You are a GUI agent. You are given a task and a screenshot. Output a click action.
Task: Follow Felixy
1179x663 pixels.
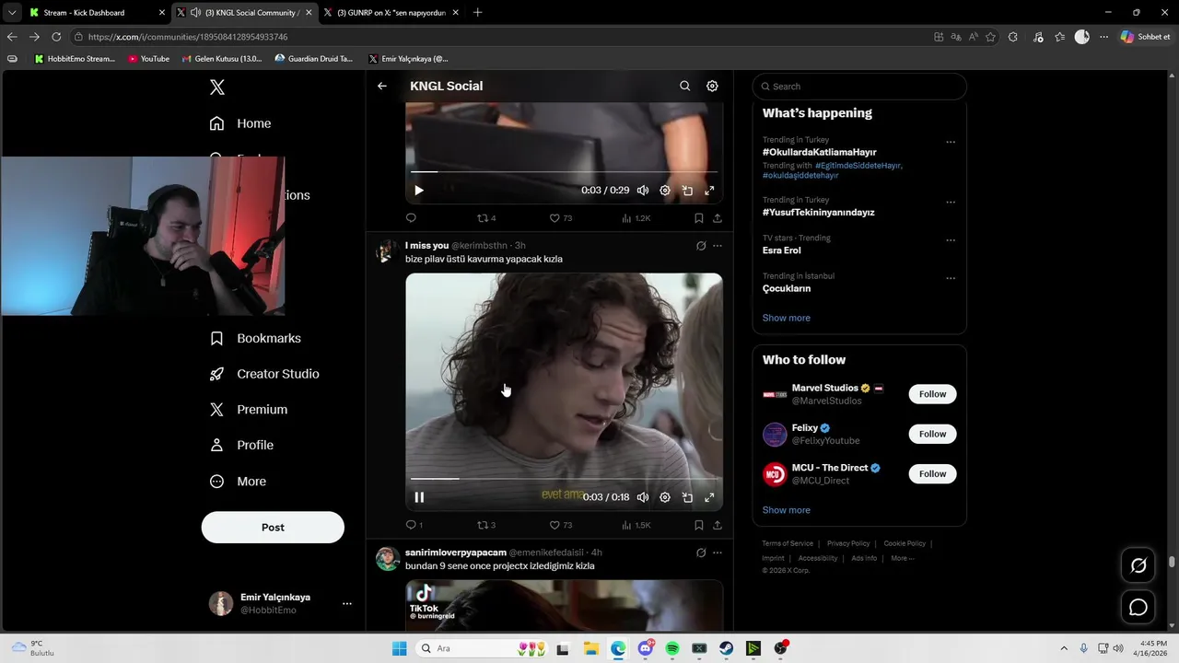[932, 434]
